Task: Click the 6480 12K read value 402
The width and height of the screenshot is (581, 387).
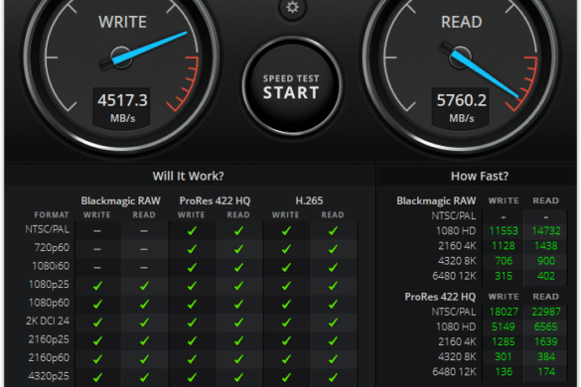Action: click(x=546, y=276)
